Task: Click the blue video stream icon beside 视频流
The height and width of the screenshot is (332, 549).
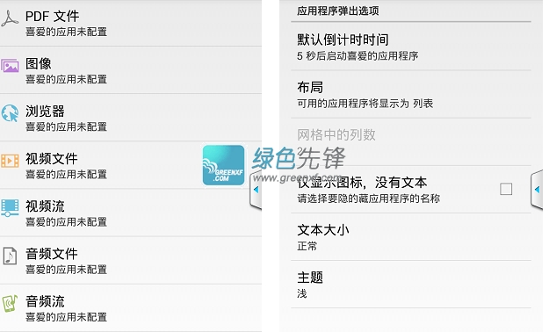Action: point(10,208)
